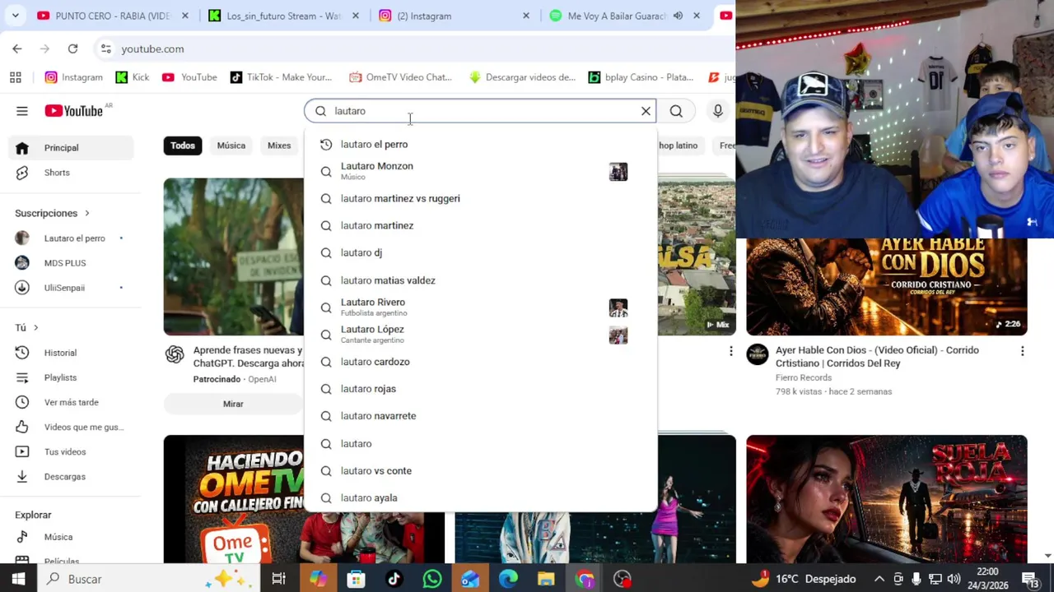This screenshot has height=592, width=1054.
Task: Click the Mirar button on sponsored ad
Action: coord(233,404)
